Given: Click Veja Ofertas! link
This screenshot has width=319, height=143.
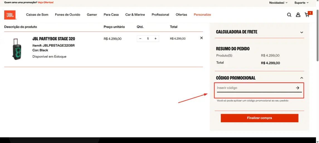Looking at the screenshot, I should click(46, 2).
